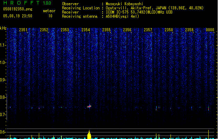218x139 pixels.
Task: Click the 0.7 kHz axis label
Action: (3, 115)
